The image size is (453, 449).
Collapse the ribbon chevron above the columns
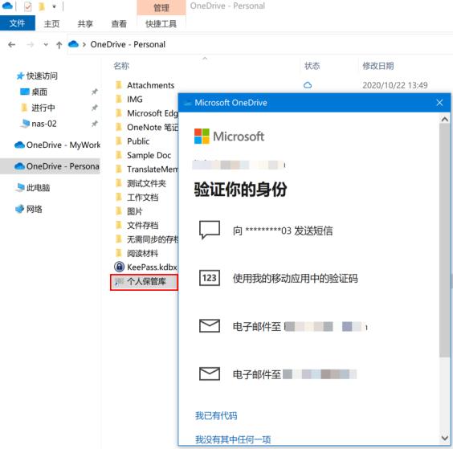pos(205,59)
